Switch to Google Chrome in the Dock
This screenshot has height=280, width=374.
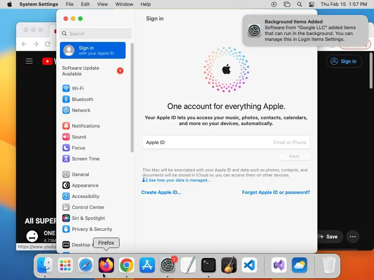(x=127, y=265)
